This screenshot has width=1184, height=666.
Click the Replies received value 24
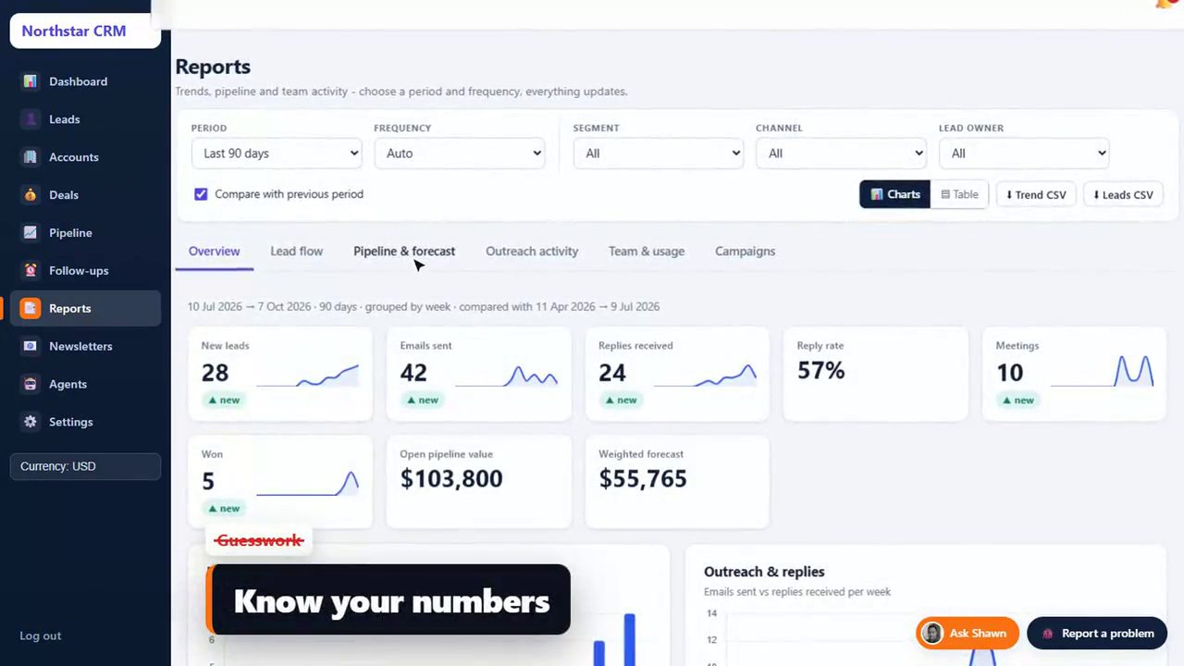pyautogui.click(x=612, y=373)
